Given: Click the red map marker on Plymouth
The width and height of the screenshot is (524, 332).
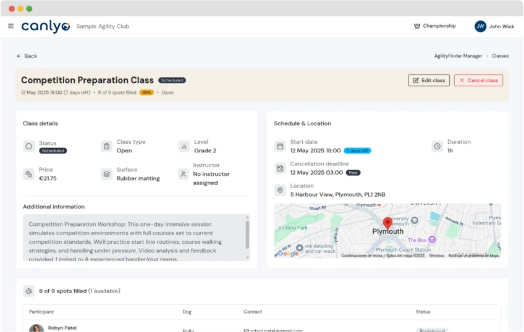Looking at the screenshot, I should point(387,223).
